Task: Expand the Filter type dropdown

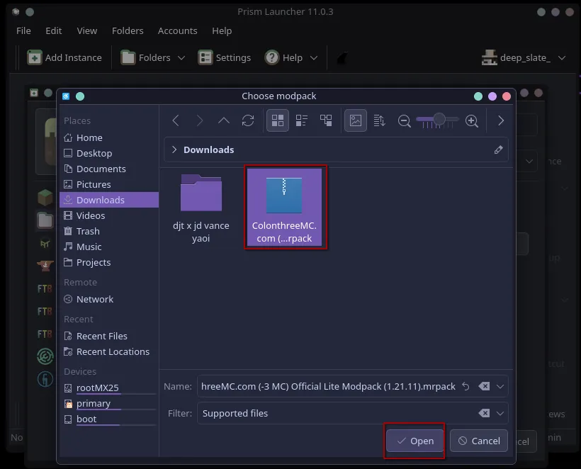Action: pos(500,413)
